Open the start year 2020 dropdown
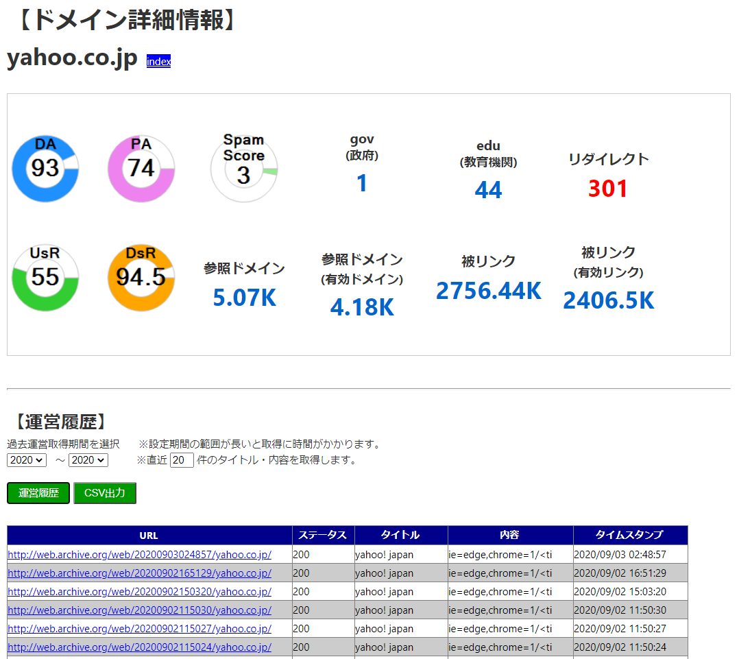Screen dimensions: 739x659 pos(26,460)
